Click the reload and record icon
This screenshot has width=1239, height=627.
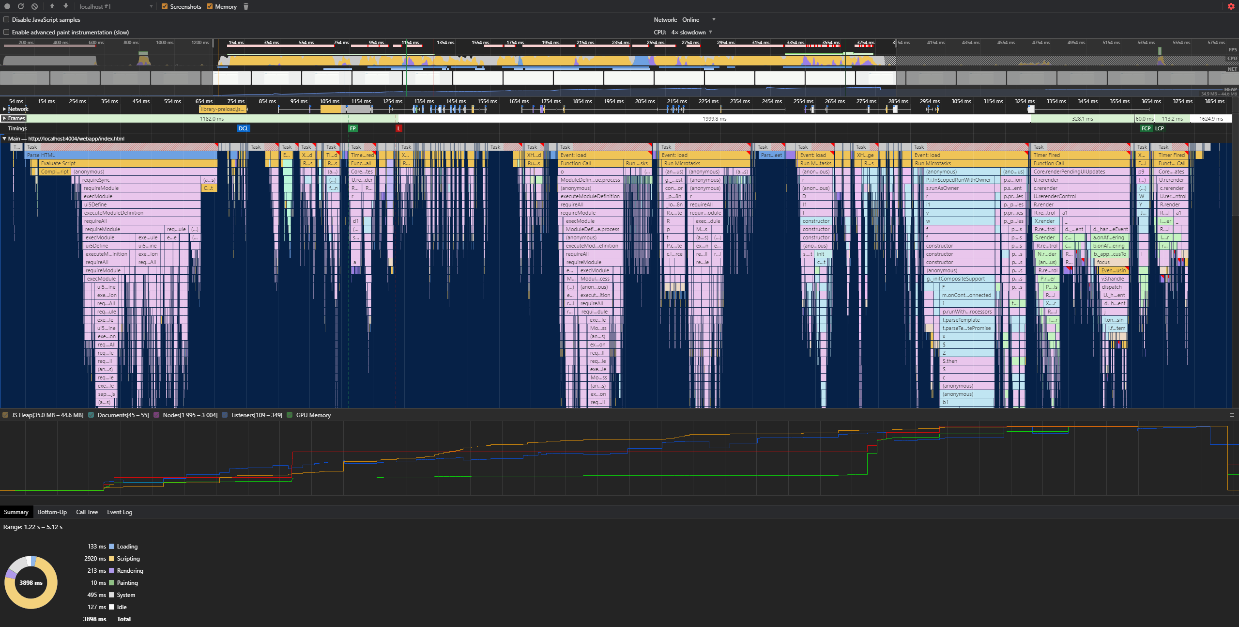pos(21,6)
